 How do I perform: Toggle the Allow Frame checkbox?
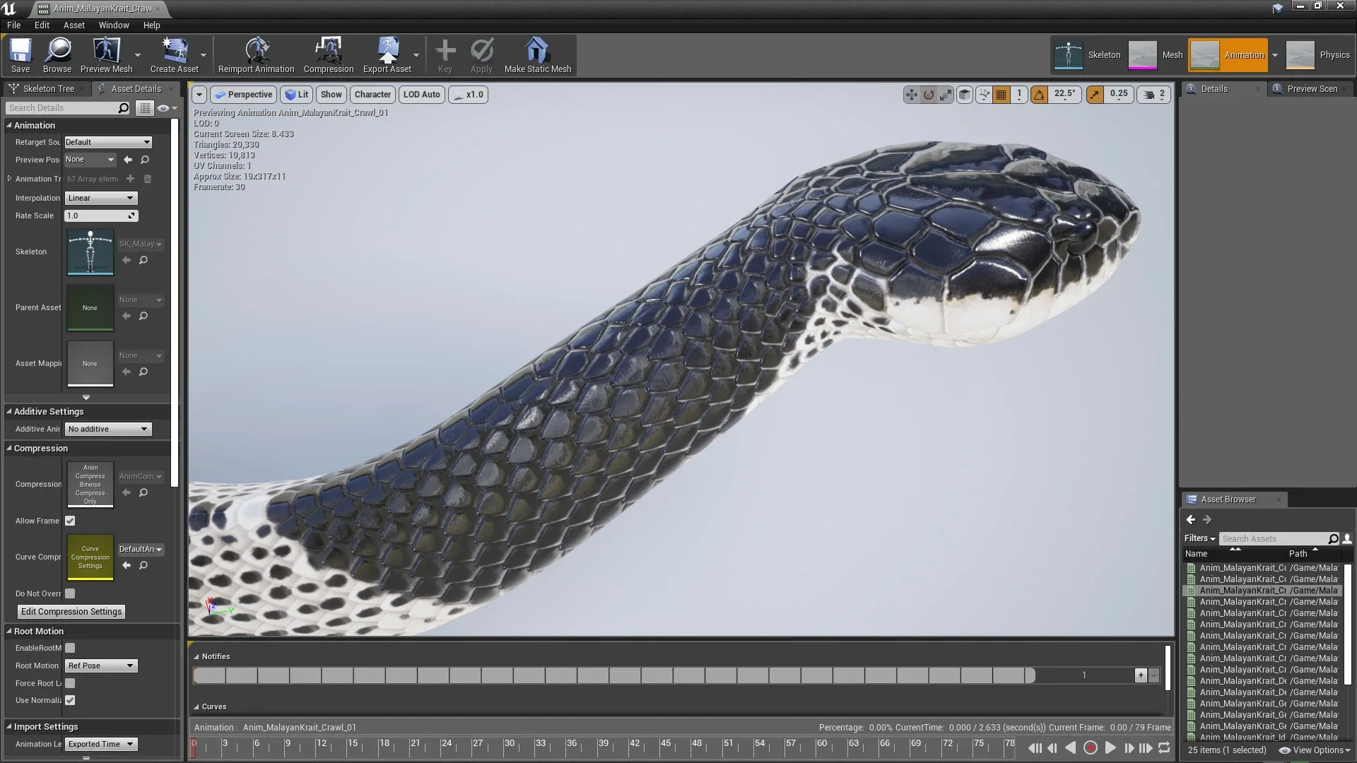(70, 520)
